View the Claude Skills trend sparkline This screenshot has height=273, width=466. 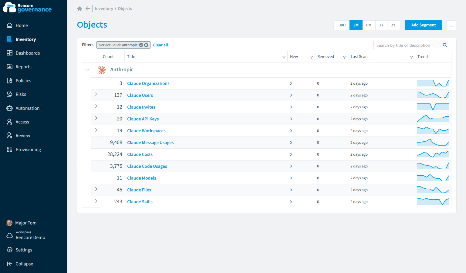point(433,201)
